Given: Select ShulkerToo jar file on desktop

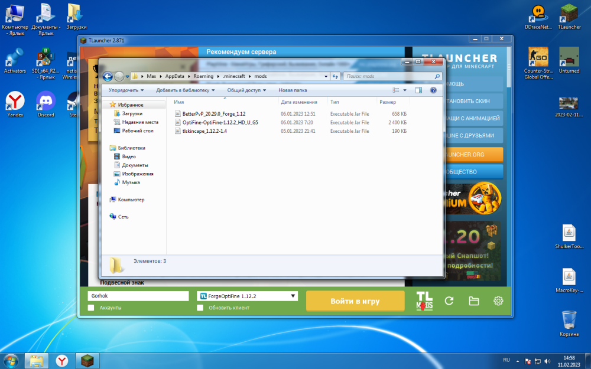Looking at the screenshot, I should (x=569, y=237).
